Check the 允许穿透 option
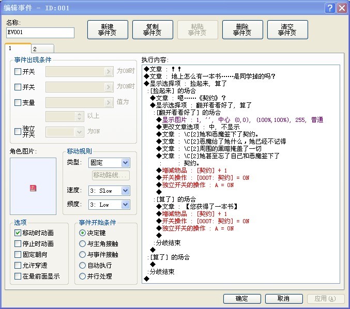This screenshot has width=350, height=309. [x=18, y=265]
